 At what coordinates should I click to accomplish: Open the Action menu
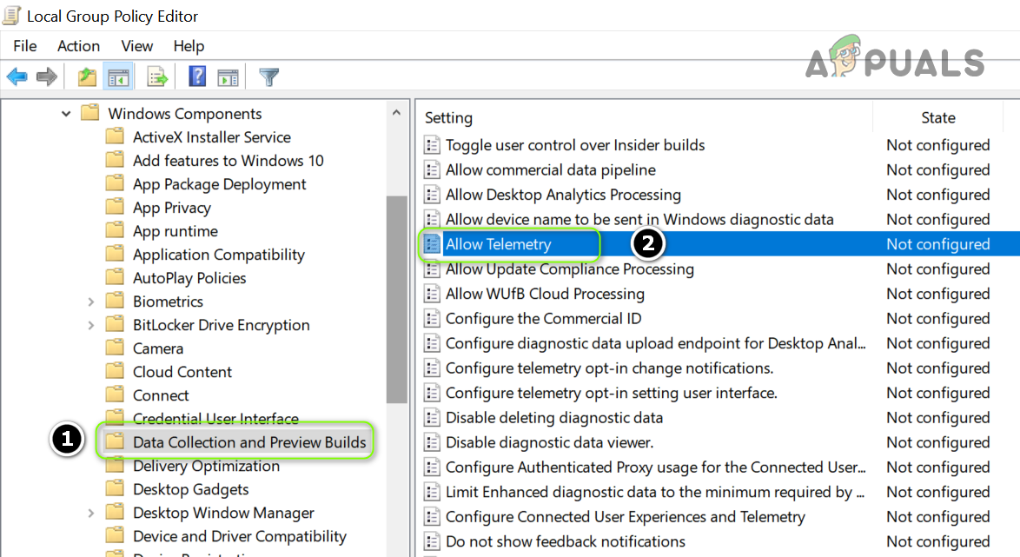point(78,46)
